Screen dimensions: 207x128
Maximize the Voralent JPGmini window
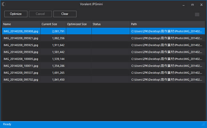[x=192, y=5]
